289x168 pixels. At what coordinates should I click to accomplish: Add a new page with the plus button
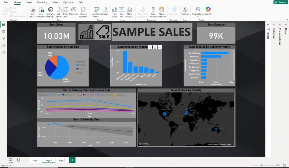(x=72, y=160)
